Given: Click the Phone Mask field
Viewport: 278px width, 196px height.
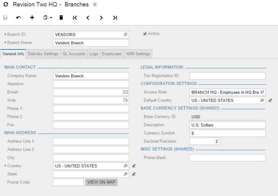Looking at the screenshot, I should pyautogui.click(x=227, y=158).
